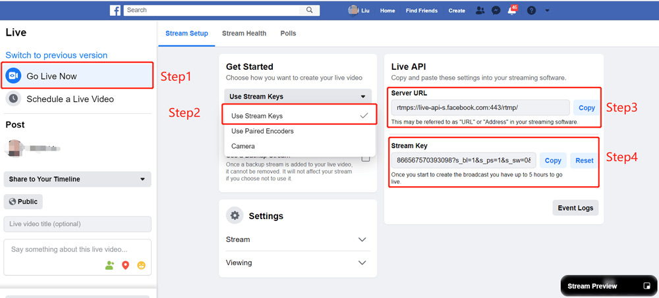Image resolution: width=659 pixels, height=298 pixels.
Task: Reset the Stream Key
Action: pyautogui.click(x=584, y=161)
